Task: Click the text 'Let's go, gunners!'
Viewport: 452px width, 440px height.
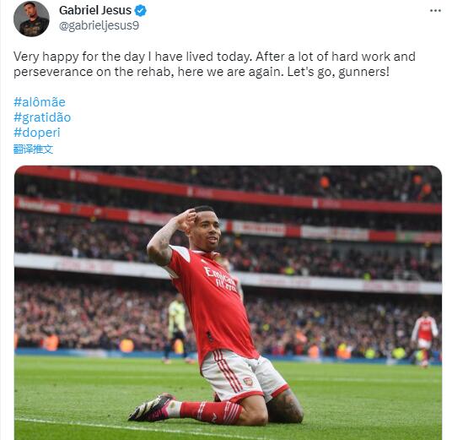Action: point(338,72)
